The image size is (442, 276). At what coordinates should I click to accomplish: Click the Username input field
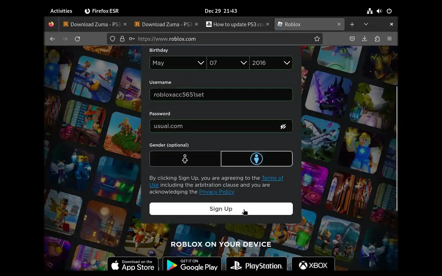tap(221, 95)
